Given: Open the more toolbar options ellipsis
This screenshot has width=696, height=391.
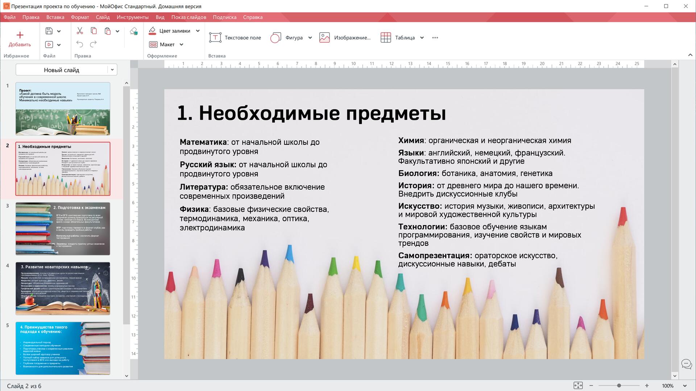Looking at the screenshot, I should point(435,38).
